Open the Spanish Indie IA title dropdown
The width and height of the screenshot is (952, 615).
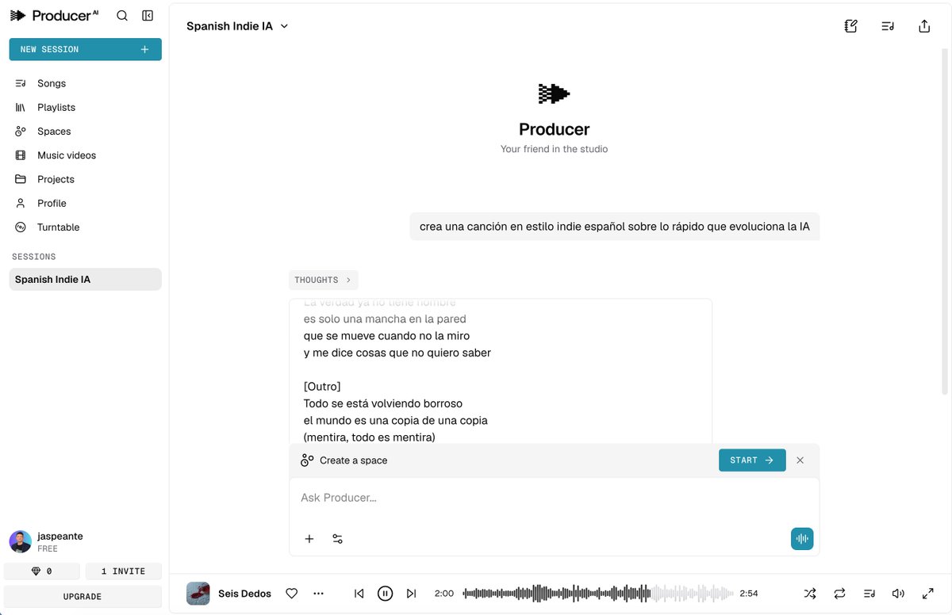(x=237, y=26)
